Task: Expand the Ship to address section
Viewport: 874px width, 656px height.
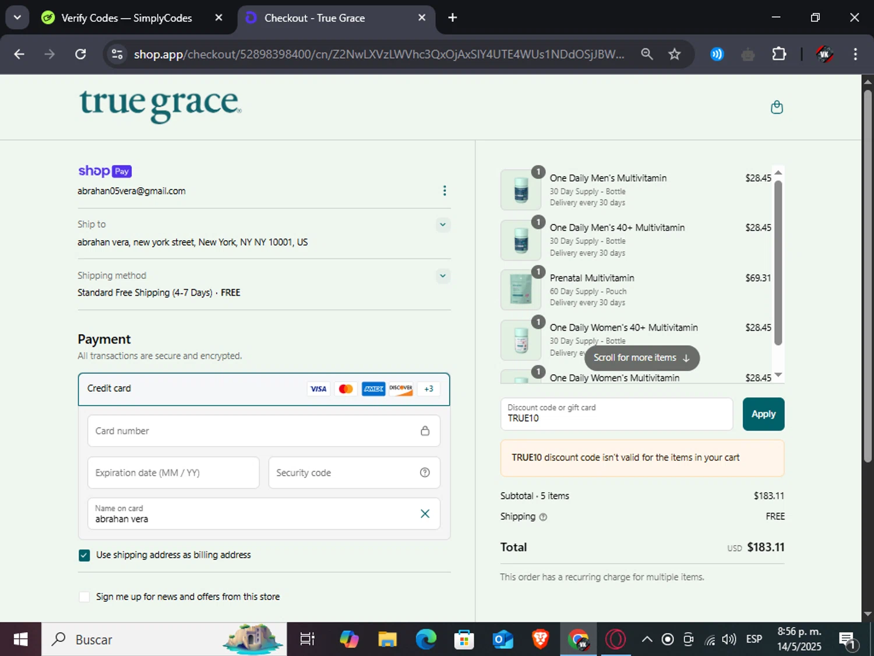Action: click(x=443, y=224)
